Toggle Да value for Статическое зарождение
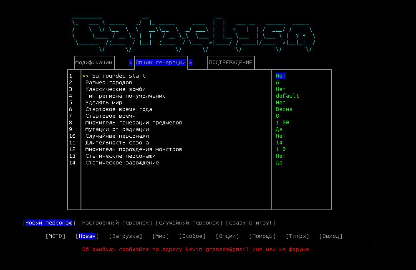This screenshot has width=416, height=270. (279, 163)
